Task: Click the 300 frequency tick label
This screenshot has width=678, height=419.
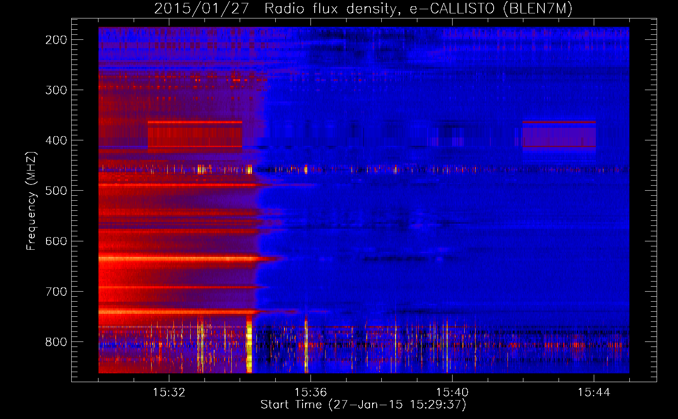Action: (56, 90)
